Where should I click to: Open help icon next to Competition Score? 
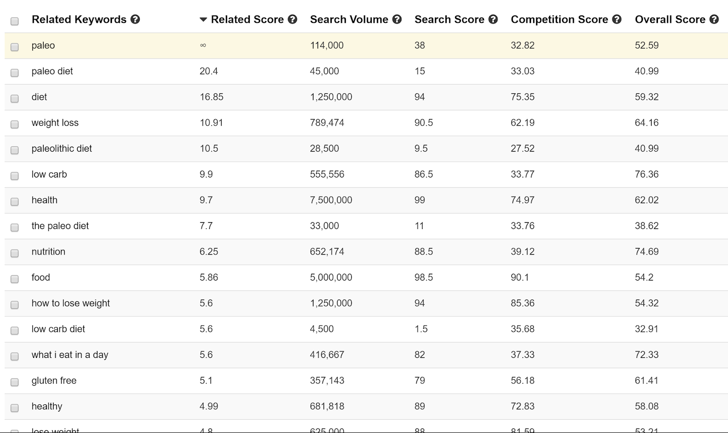point(617,20)
